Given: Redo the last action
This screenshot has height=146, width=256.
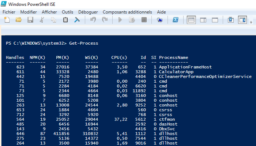Looking at the screenshot, I should click(x=105, y=20).
